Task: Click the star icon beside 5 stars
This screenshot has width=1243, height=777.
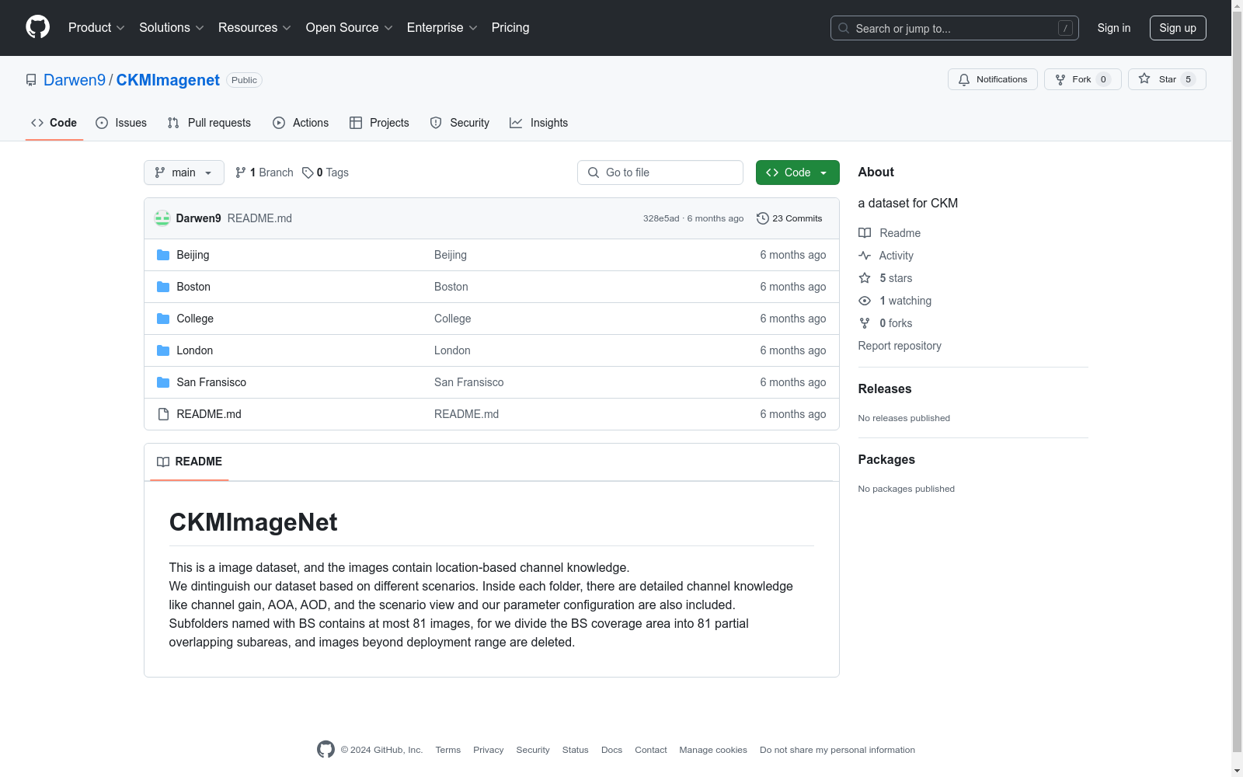Action: (x=865, y=278)
